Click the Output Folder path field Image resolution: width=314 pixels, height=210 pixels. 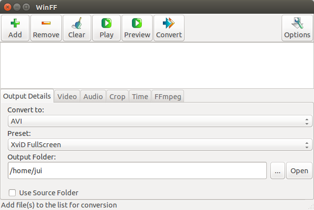[137, 171]
